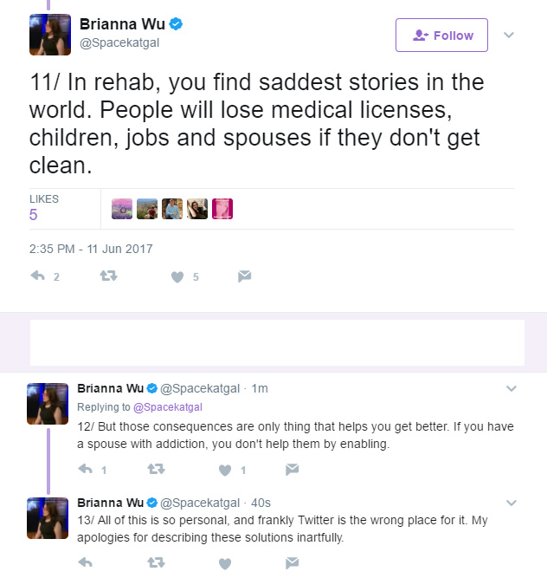The width and height of the screenshot is (547, 578).
Task: Reply to the 13/ tweet with apologies
Action: coord(86,562)
